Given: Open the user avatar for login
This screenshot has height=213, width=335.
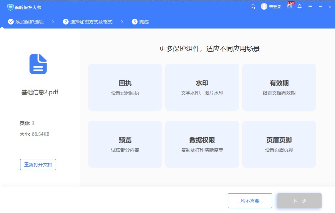Looking at the screenshot, I should (264, 7).
